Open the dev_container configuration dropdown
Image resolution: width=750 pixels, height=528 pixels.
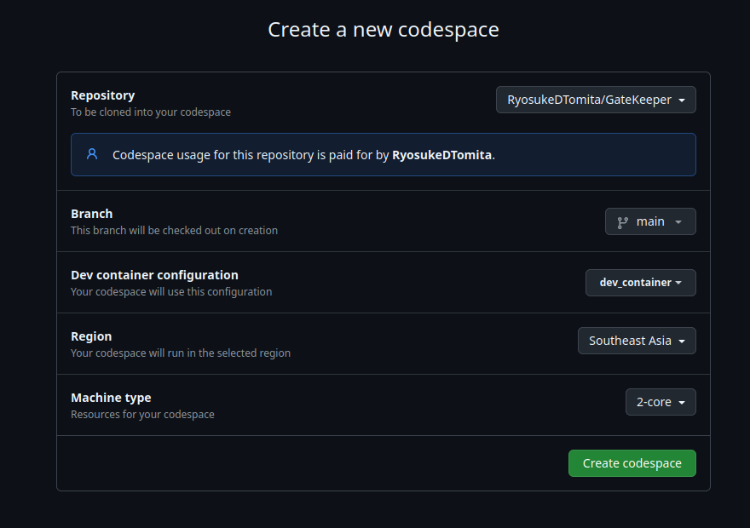tap(640, 282)
